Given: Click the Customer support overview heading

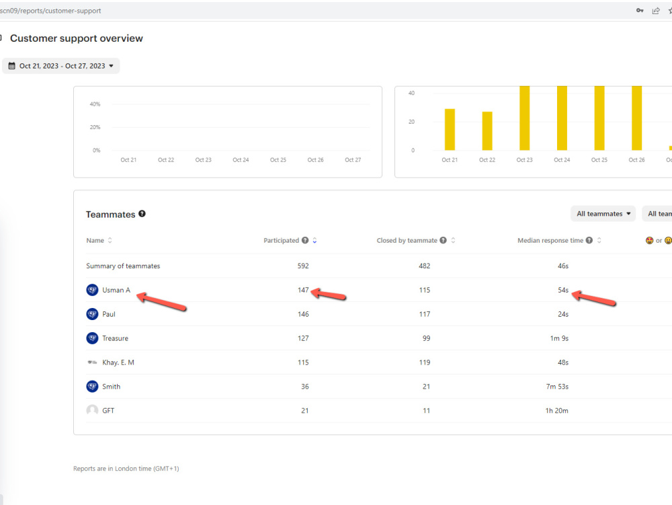Looking at the screenshot, I should tap(77, 38).
